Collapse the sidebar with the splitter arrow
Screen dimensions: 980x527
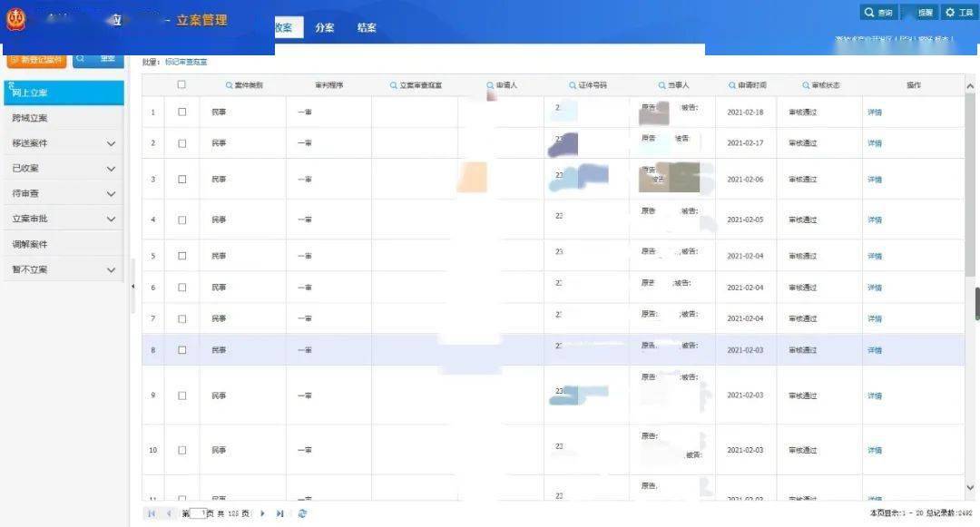(x=132, y=286)
